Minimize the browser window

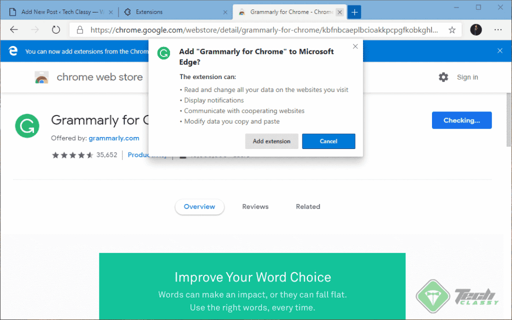pos(456,7)
